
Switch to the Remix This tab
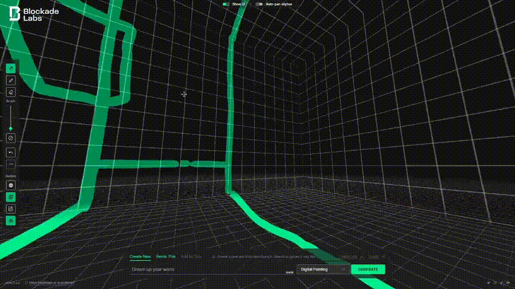pyautogui.click(x=166, y=256)
